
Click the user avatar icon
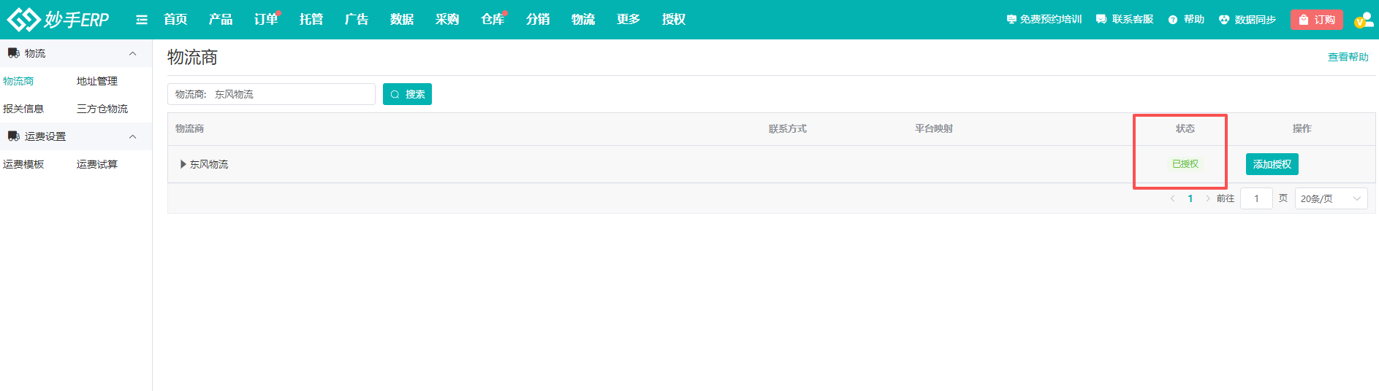click(1364, 20)
